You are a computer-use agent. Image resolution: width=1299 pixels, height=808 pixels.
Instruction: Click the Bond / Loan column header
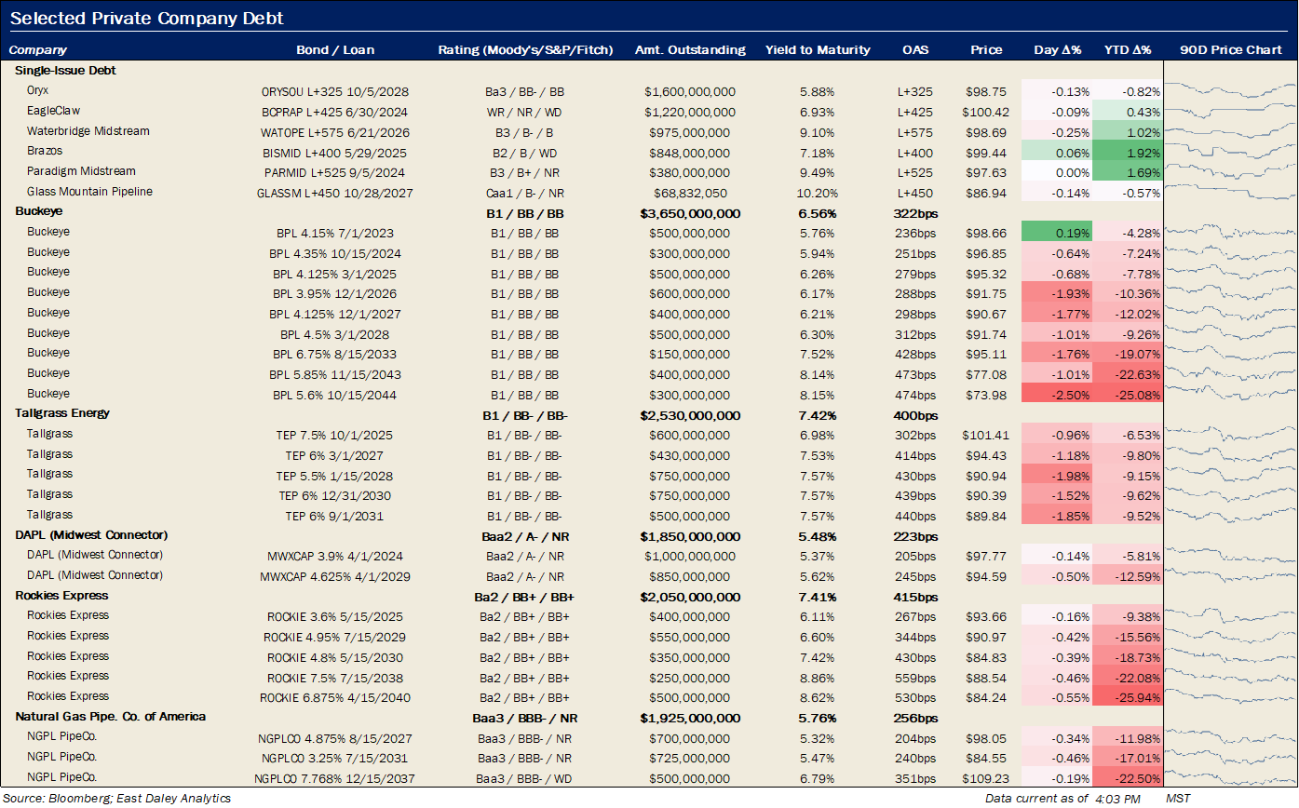pyautogui.click(x=335, y=50)
